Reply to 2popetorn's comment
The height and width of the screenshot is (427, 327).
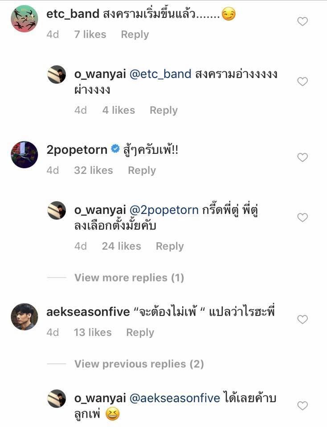click(x=142, y=170)
